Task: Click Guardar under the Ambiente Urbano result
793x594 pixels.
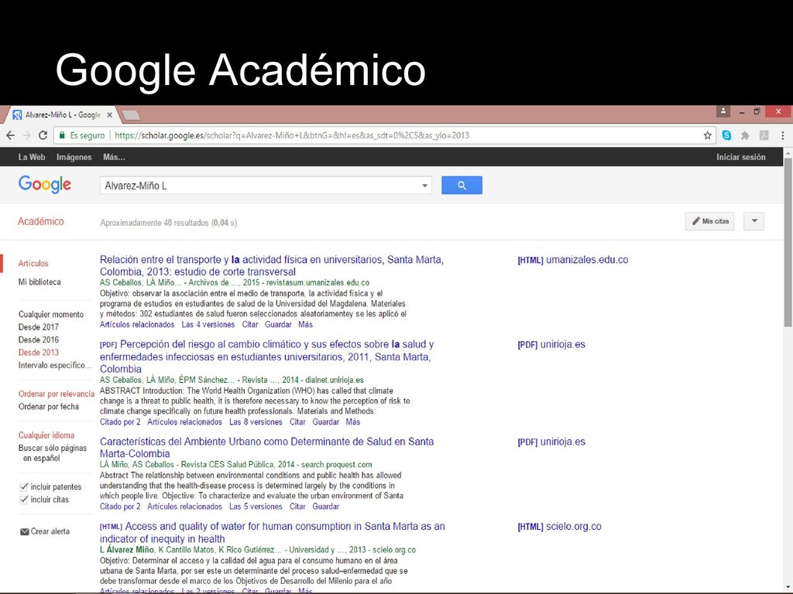Action: coord(326,506)
